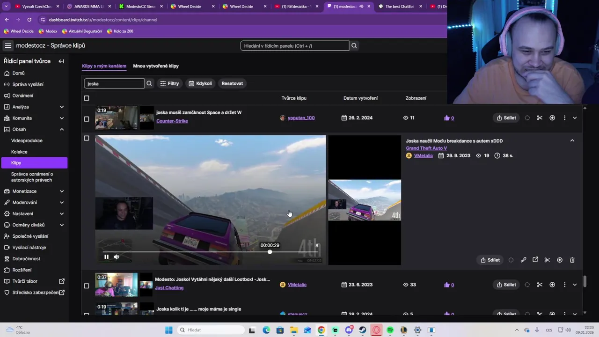Viewport: 599px width, 337px height.
Task: Open Wheel Decide bookmark in bookmarks bar
Action: tap(18, 31)
